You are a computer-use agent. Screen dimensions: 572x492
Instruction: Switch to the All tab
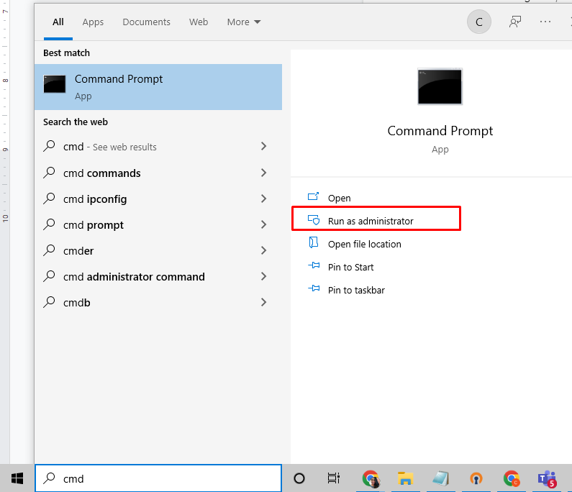pos(58,22)
